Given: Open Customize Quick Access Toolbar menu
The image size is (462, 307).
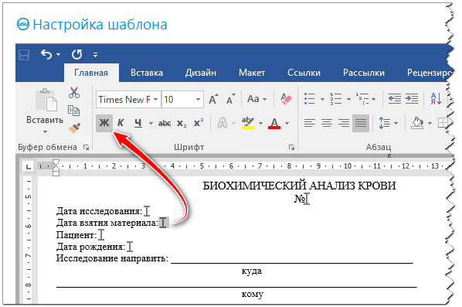Looking at the screenshot, I should [x=95, y=55].
